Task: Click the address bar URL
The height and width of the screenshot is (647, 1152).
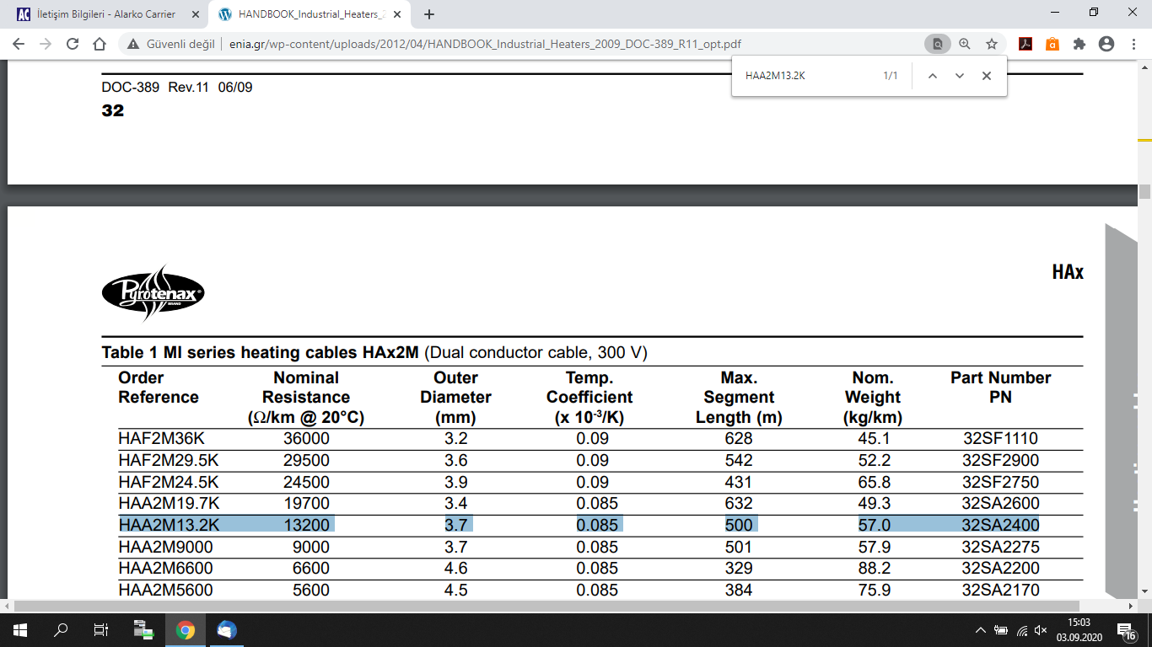Action: click(x=486, y=45)
